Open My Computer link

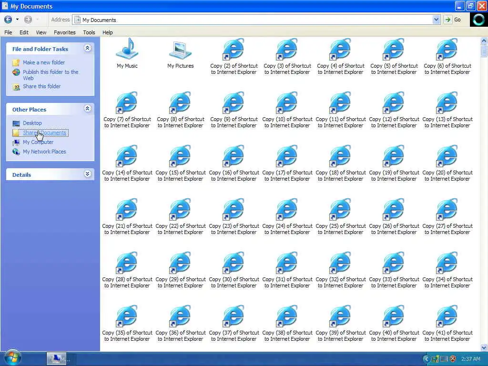pos(38,142)
